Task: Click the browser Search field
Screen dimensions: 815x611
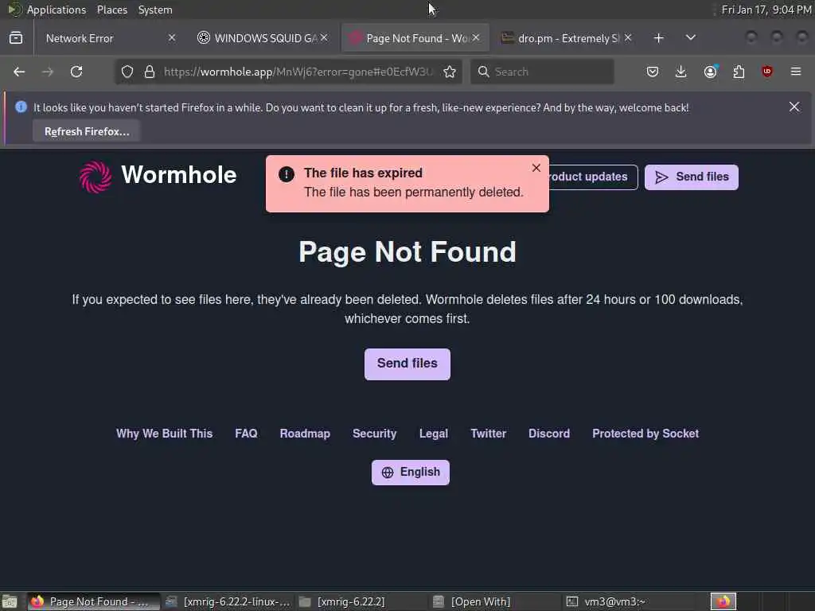Action: coord(542,72)
